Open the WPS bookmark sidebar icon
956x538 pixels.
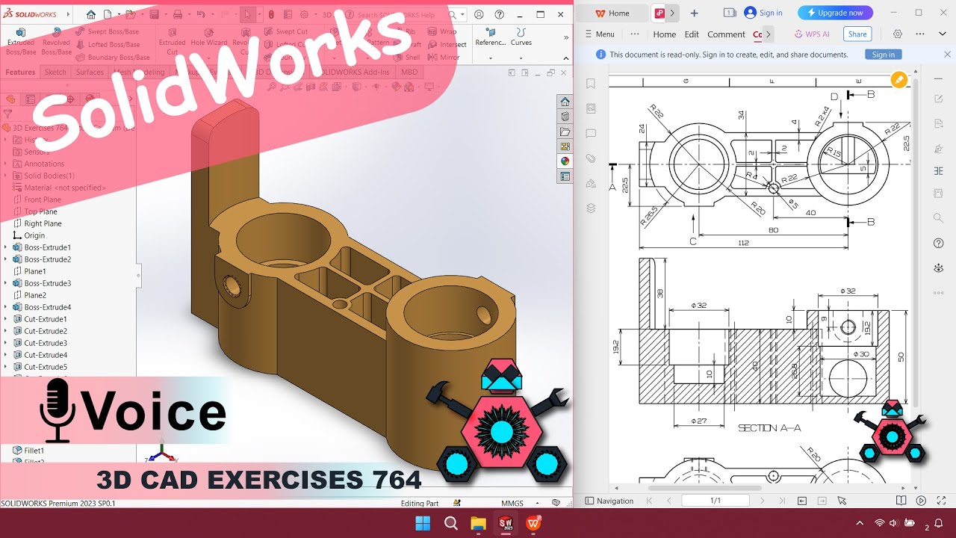(591, 84)
